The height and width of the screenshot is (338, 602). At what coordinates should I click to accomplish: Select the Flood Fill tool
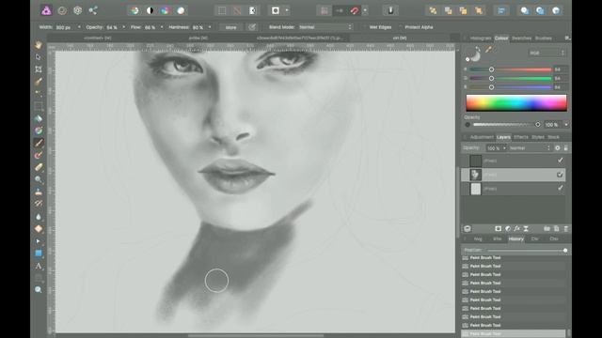(39, 118)
